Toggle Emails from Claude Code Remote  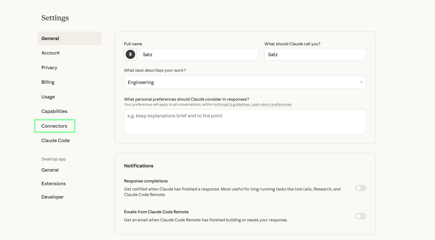[361, 216]
